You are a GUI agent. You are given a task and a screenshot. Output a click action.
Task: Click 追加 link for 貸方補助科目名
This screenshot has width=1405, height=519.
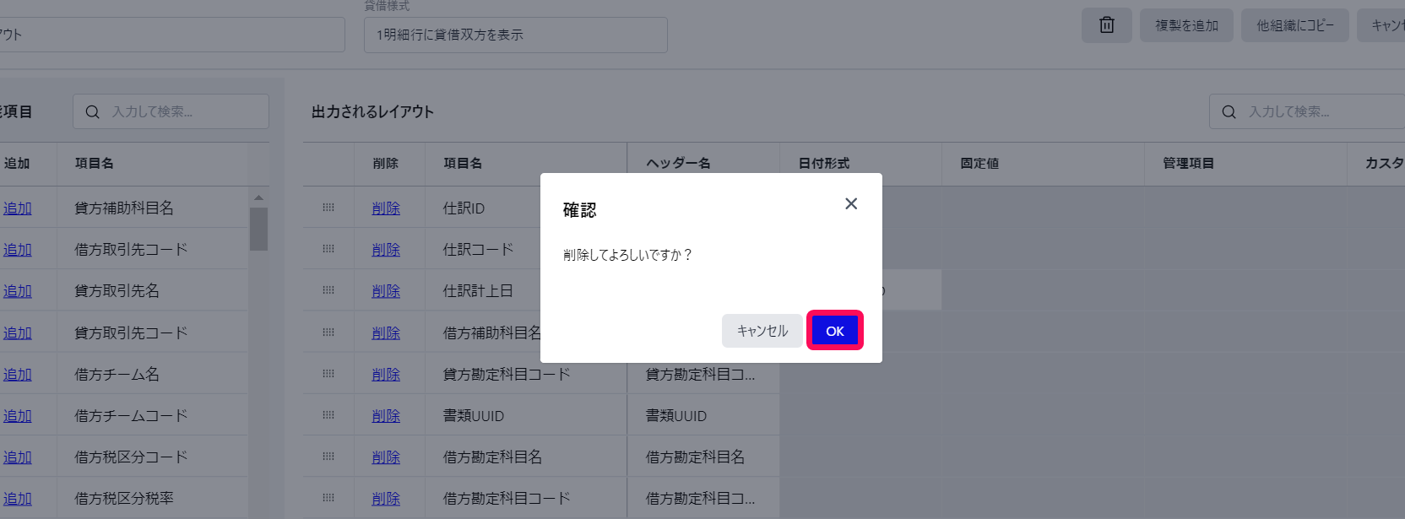pyautogui.click(x=17, y=208)
